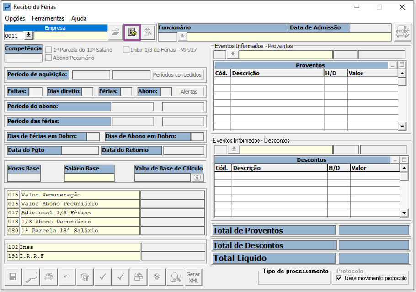
Task: Click the first checkmark icon
Action: click(x=103, y=277)
